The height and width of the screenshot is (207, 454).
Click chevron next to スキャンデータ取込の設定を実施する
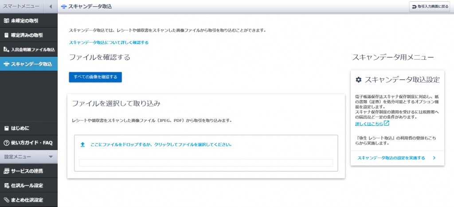coord(434,158)
